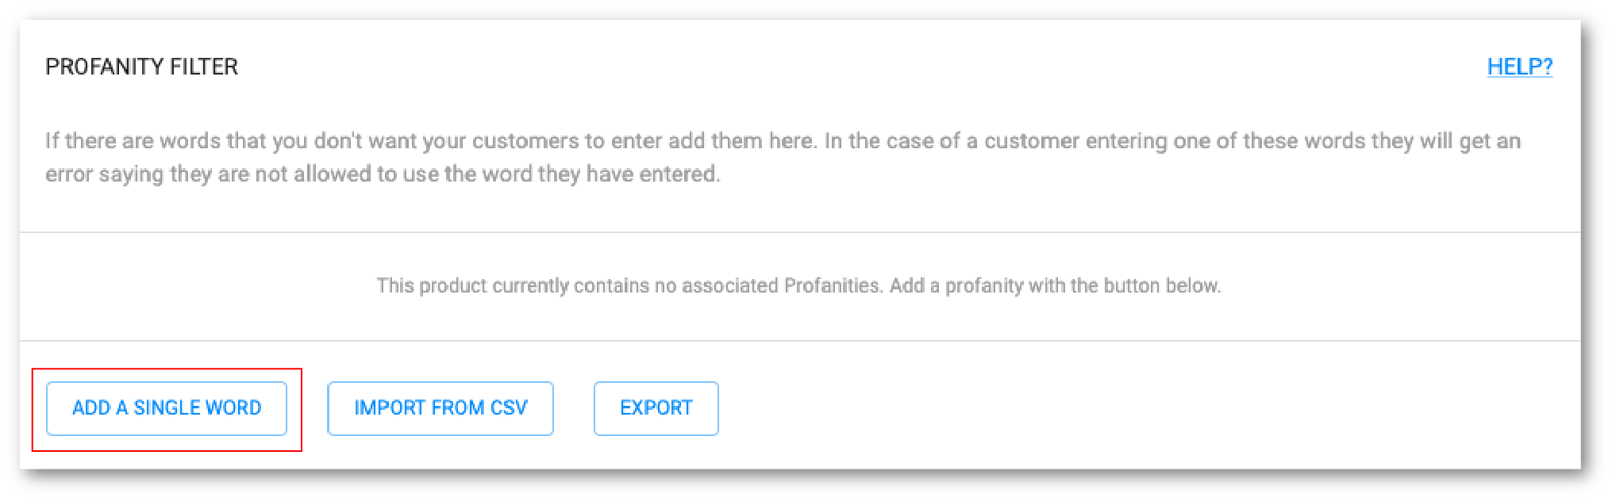This screenshot has height=501, width=1612.
Task: Select the PROFANITY FILTER heading text
Action: coord(142,67)
